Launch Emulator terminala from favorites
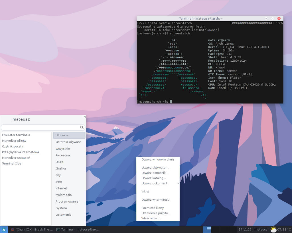The width and height of the screenshot is (292, 233). tap(26, 135)
